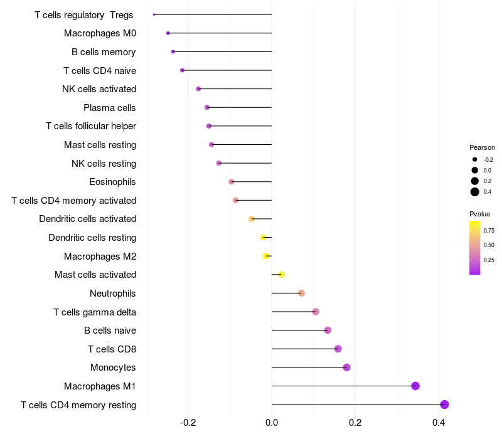Image resolution: width=502 pixels, height=439 pixels.
Task: Click the Pvalue legend title
Action: (x=479, y=214)
